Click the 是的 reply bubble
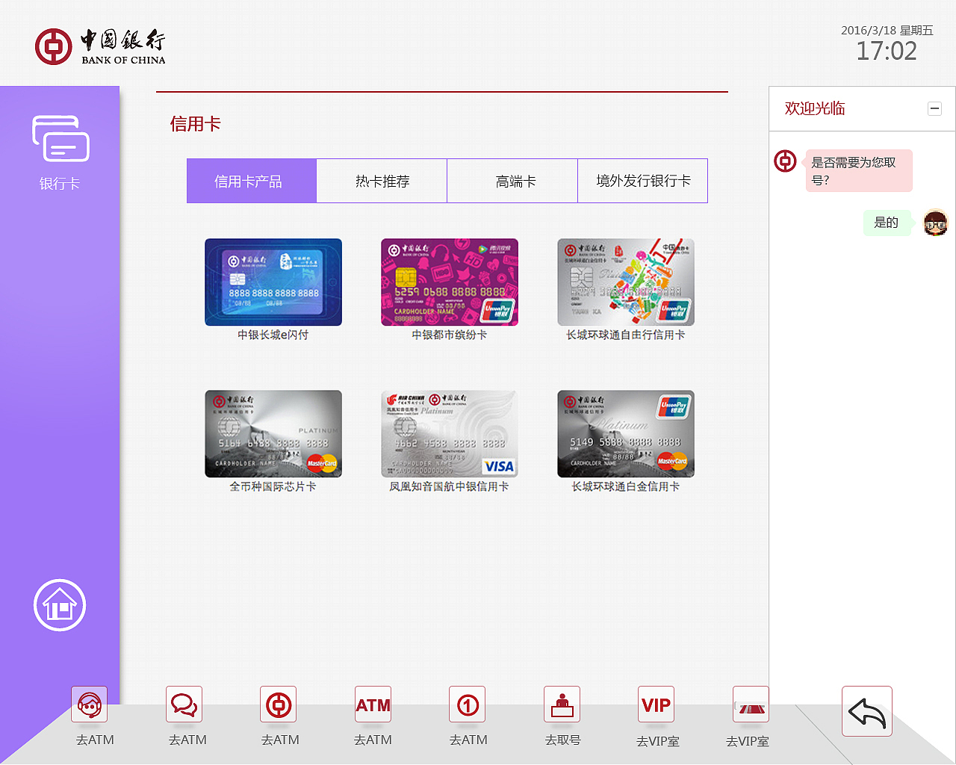 (x=887, y=223)
